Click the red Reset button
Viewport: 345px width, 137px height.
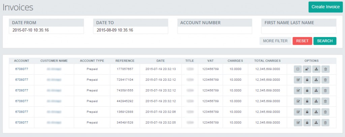click(x=302, y=41)
